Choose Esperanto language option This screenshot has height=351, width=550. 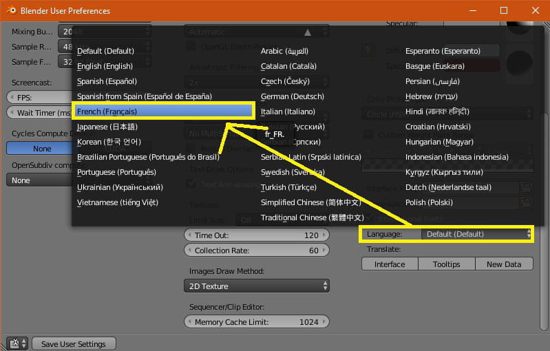(443, 51)
